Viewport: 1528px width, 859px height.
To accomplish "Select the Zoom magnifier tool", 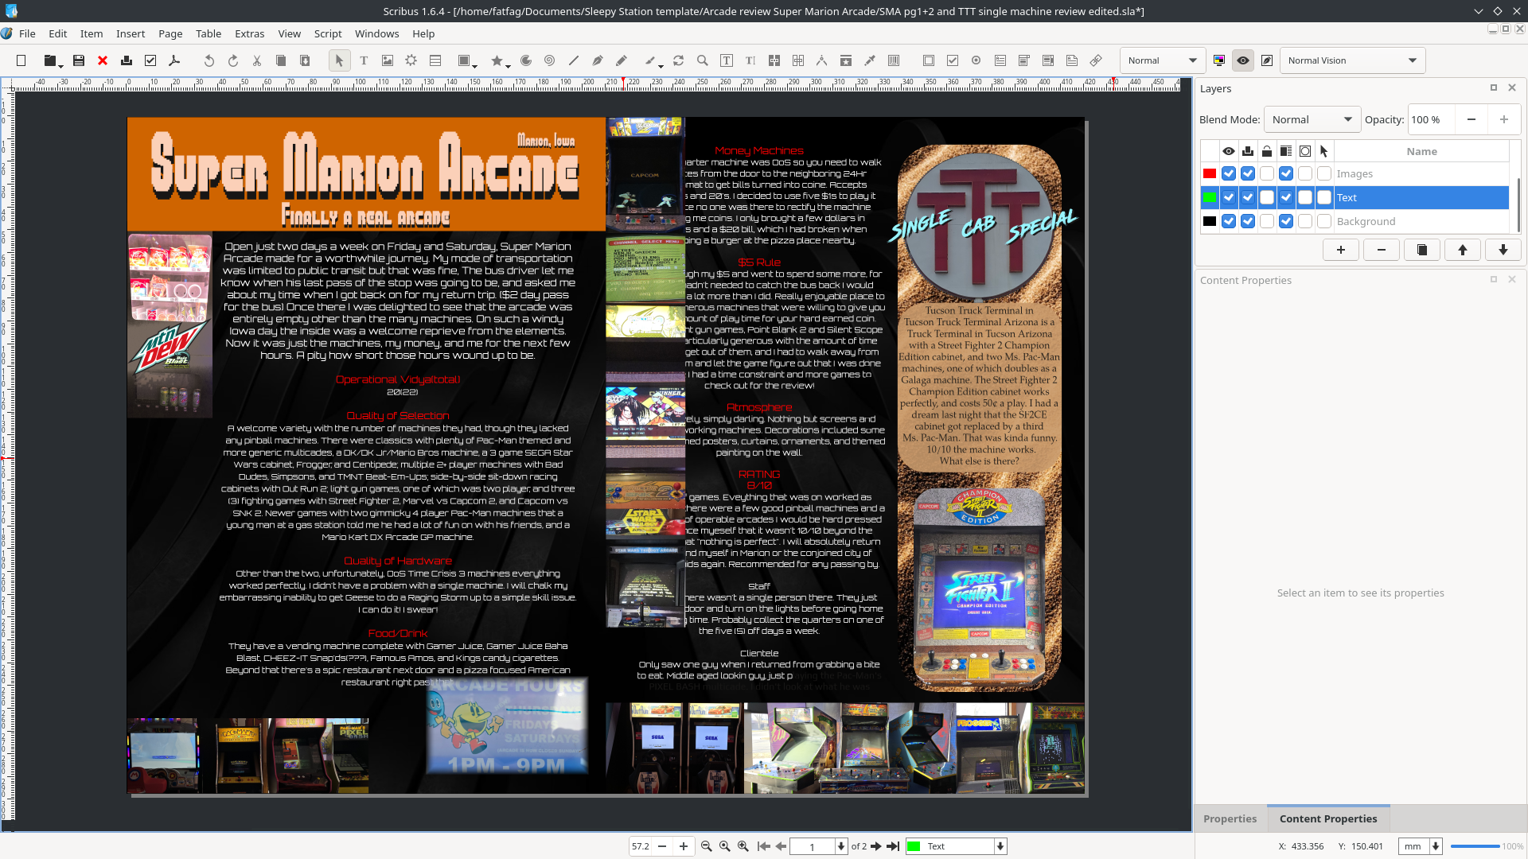I will click(702, 60).
